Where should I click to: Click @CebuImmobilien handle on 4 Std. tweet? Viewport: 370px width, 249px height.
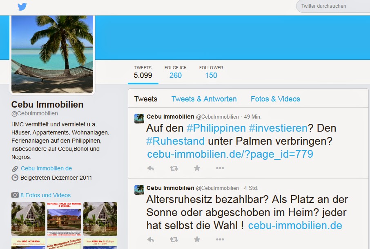pos(217,188)
